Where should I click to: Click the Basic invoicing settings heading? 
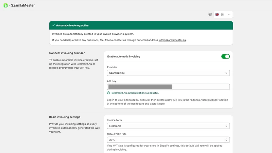65,117
